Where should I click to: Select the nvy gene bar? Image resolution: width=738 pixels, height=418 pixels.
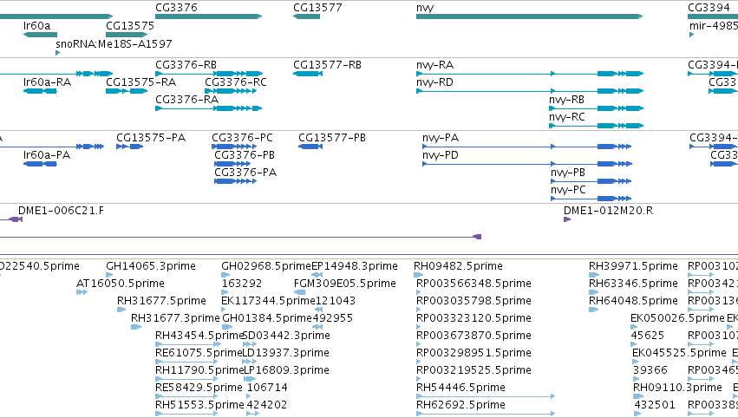click(x=529, y=16)
